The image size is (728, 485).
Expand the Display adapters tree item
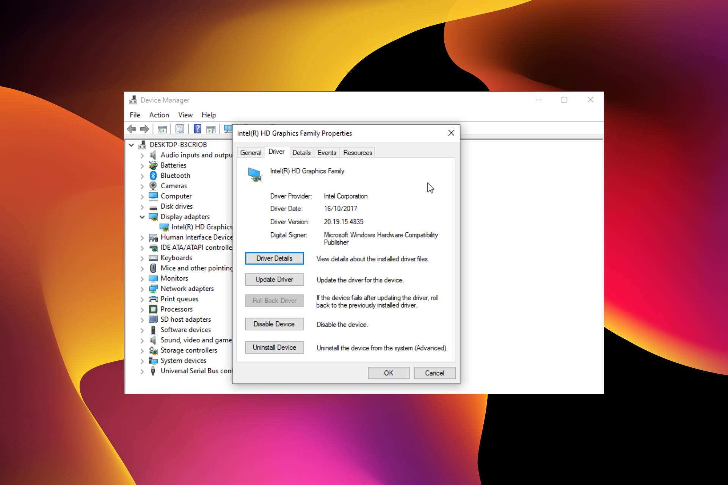(x=141, y=216)
